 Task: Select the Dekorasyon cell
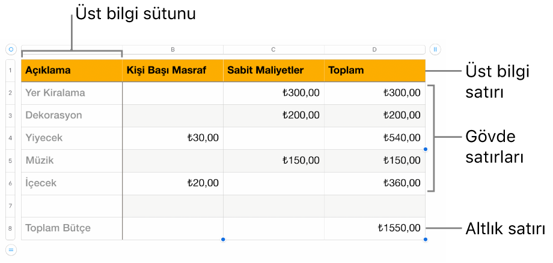[72, 116]
